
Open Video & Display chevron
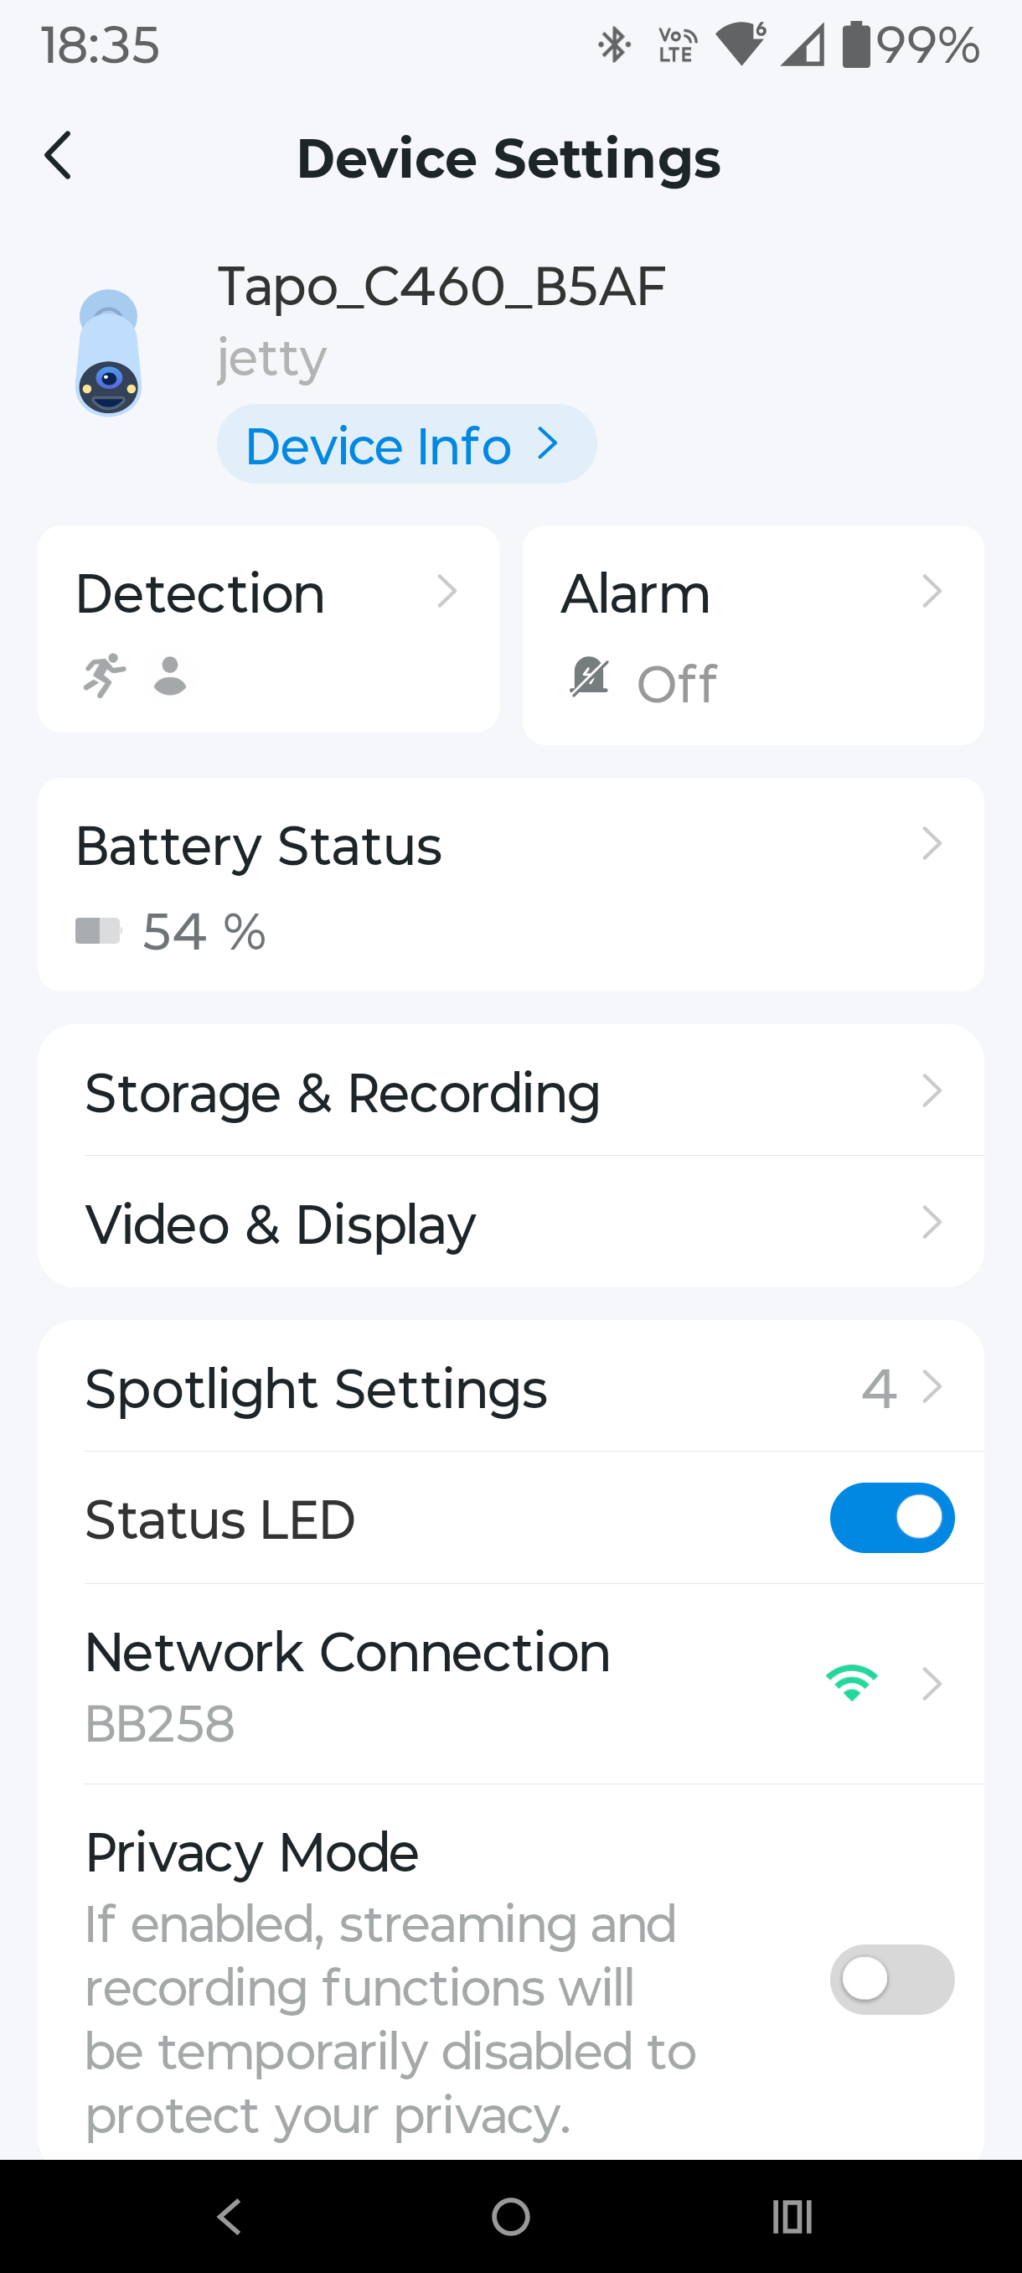click(932, 1223)
